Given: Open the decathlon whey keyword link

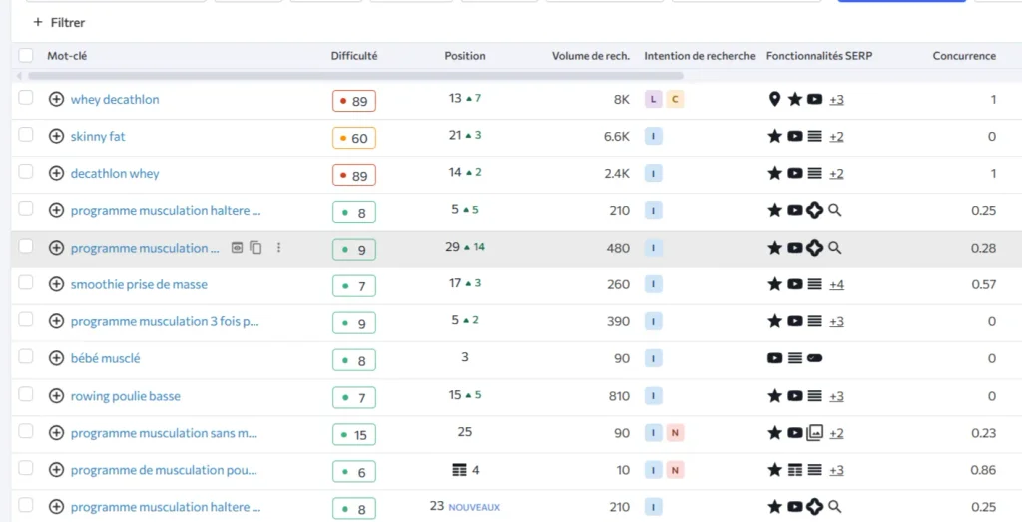Looking at the screenshot, I should (115, 174).
